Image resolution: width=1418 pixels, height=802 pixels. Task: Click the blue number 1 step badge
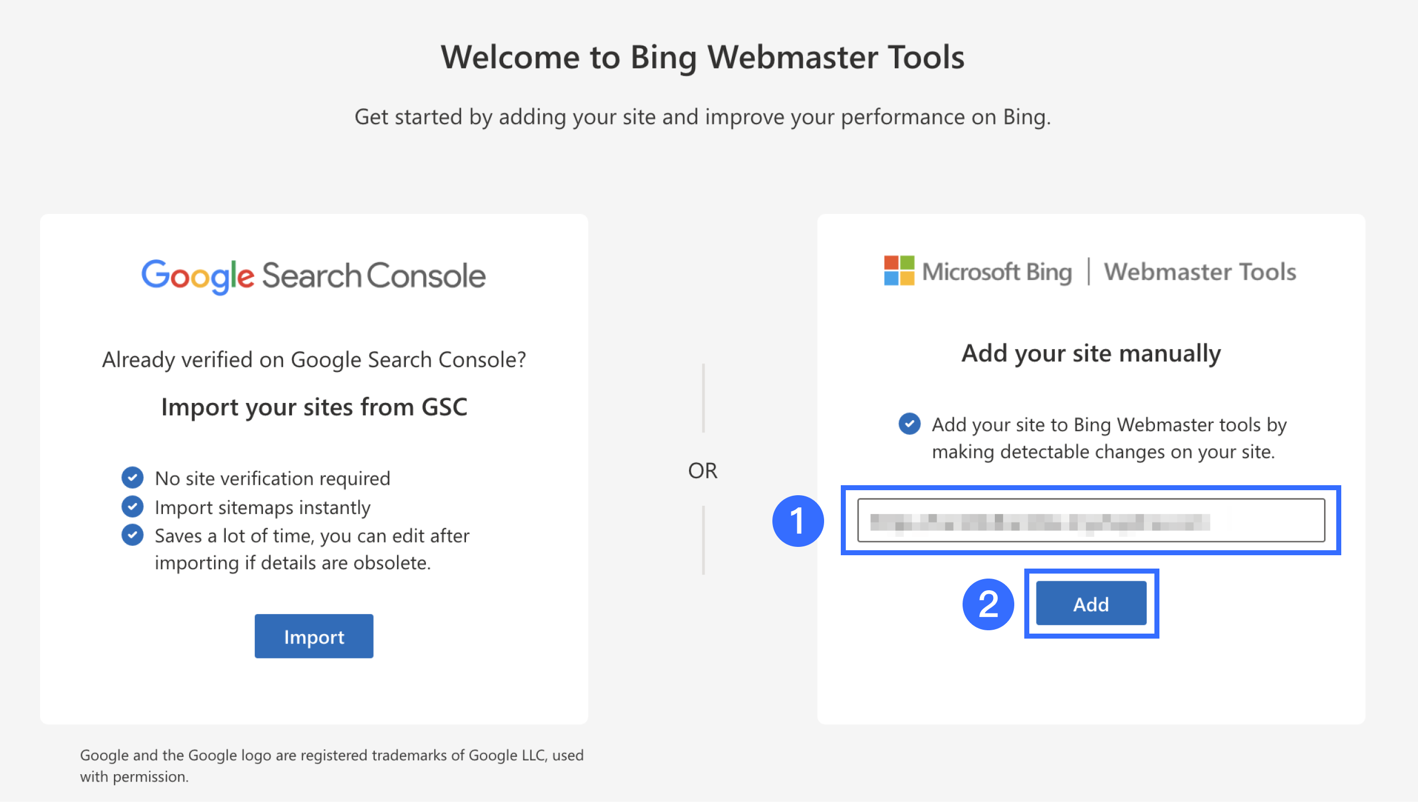pyautogui.click(x=797, y=521)
